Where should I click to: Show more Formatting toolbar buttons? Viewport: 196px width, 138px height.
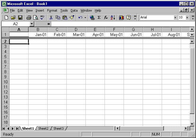193,18
